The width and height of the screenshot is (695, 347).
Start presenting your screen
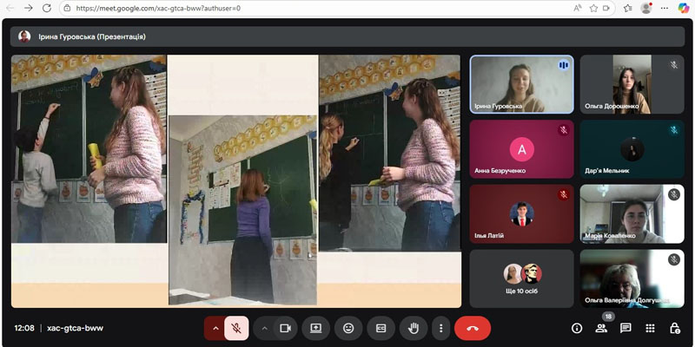point(316,328)
